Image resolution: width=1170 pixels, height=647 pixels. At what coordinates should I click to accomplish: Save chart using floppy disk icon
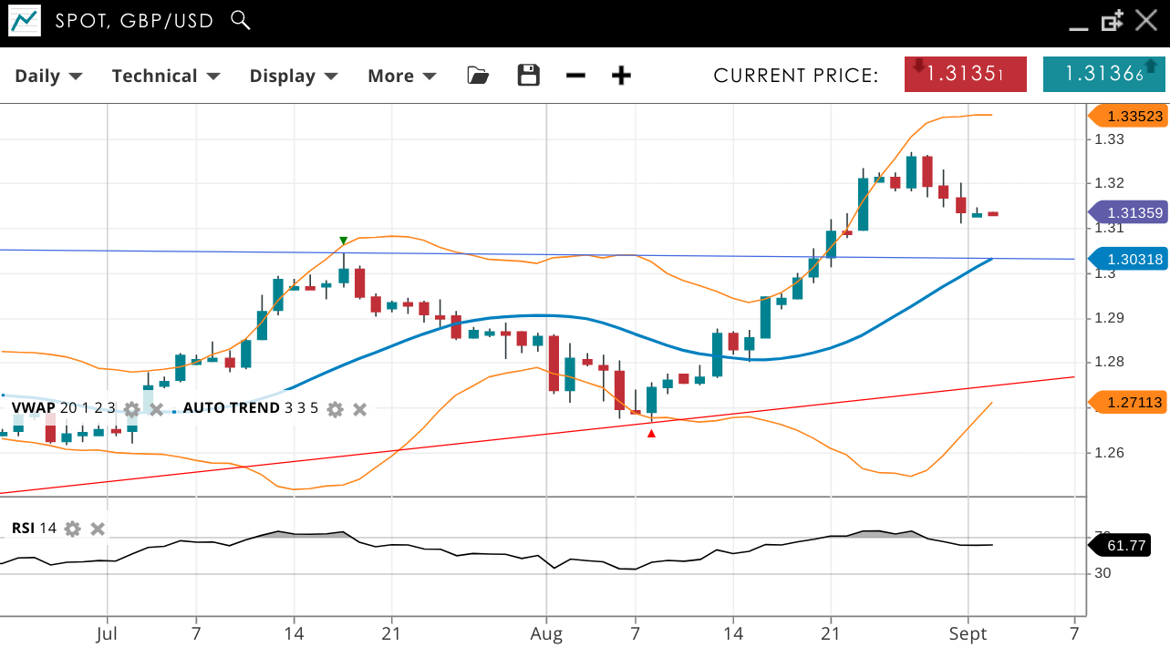[x=529, y=76]
